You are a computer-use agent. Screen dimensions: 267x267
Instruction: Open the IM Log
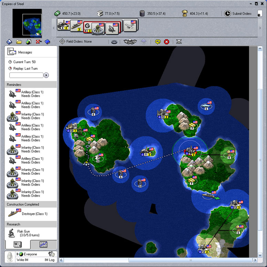50,260
